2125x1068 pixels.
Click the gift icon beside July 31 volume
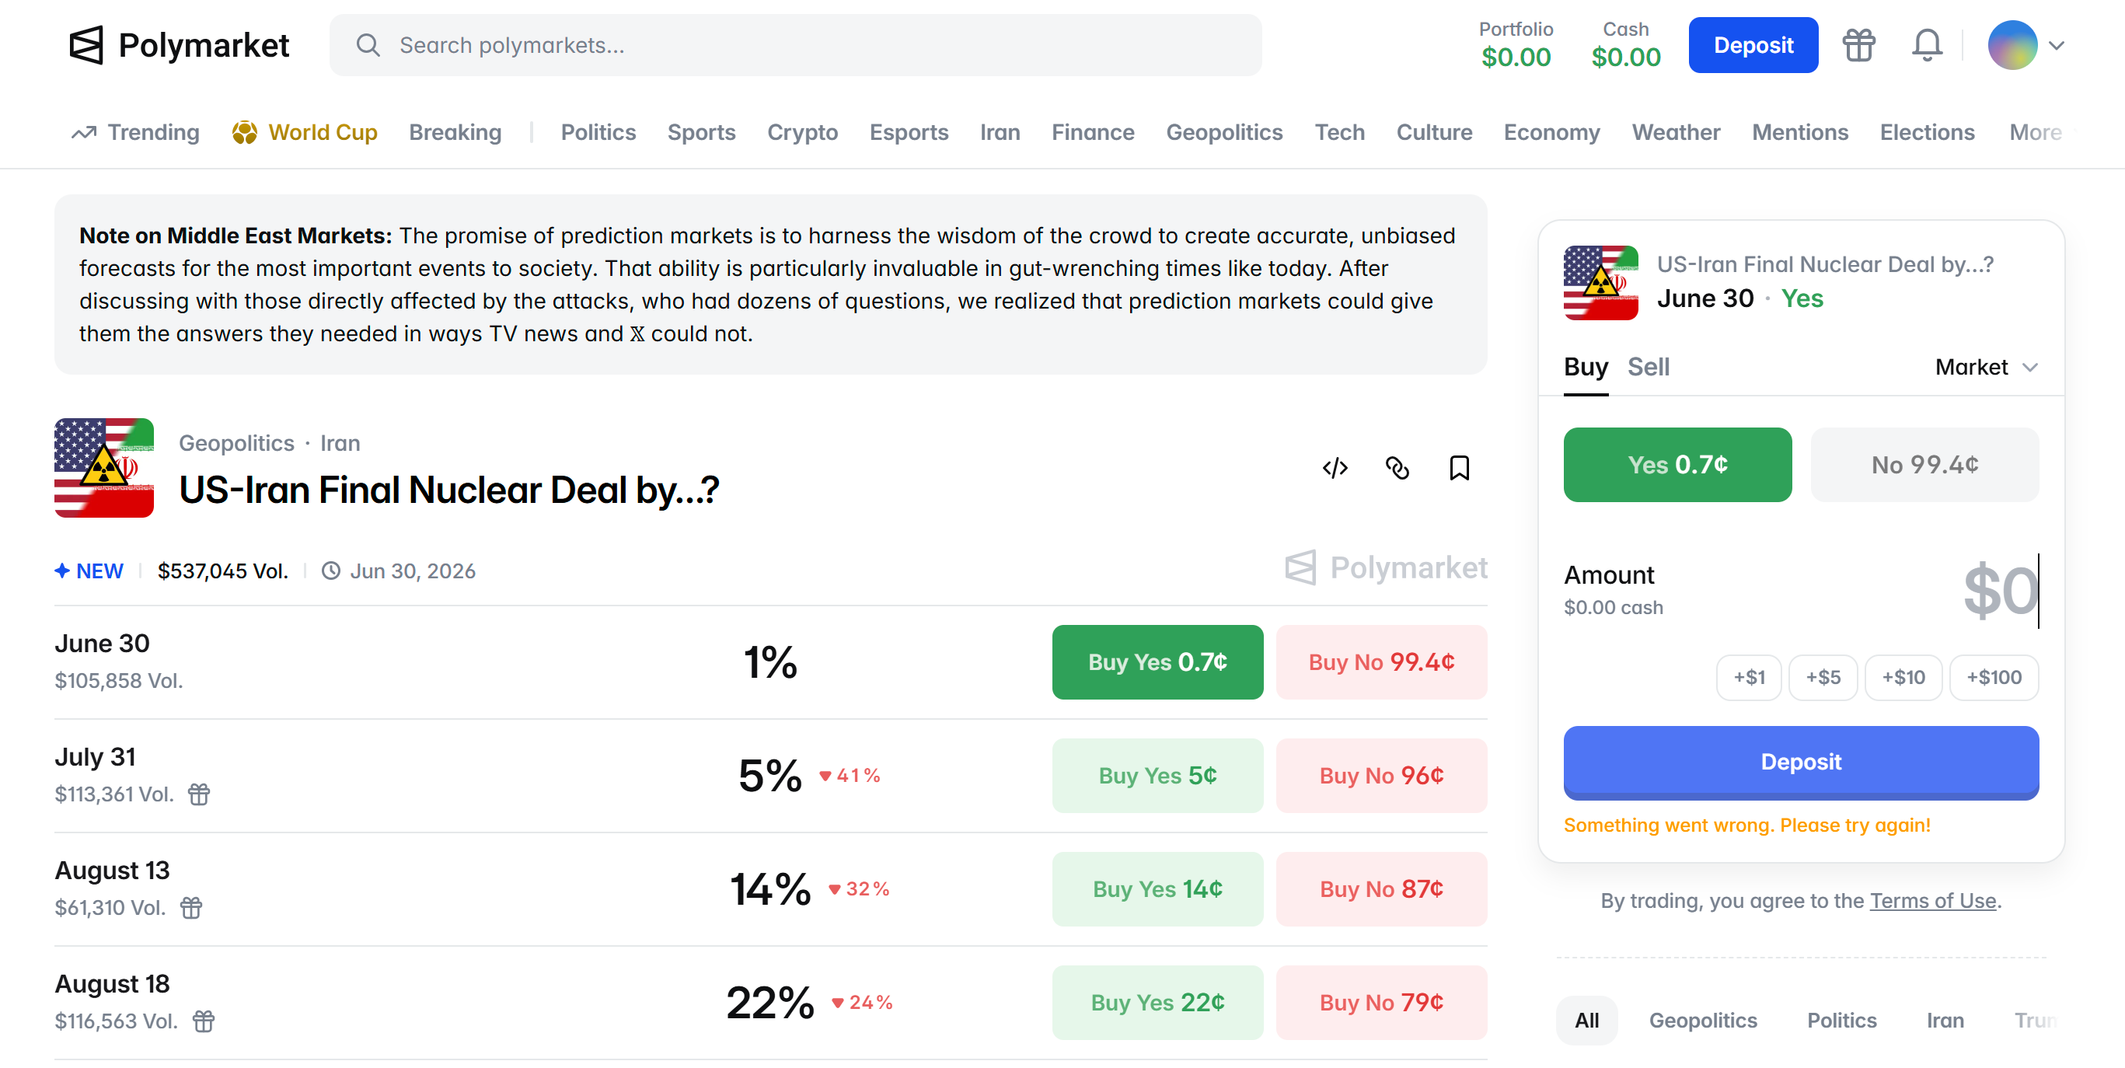click(x=199, y=794)
